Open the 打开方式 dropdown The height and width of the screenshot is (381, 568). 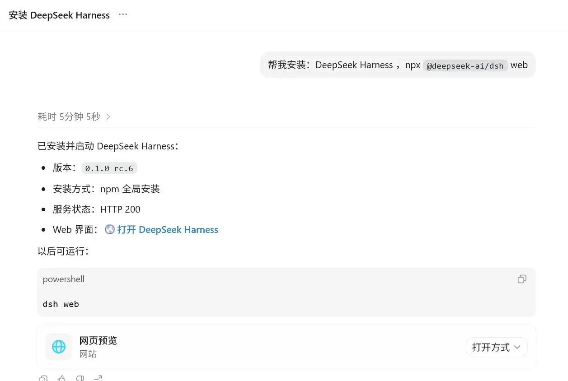click(497, 347)
